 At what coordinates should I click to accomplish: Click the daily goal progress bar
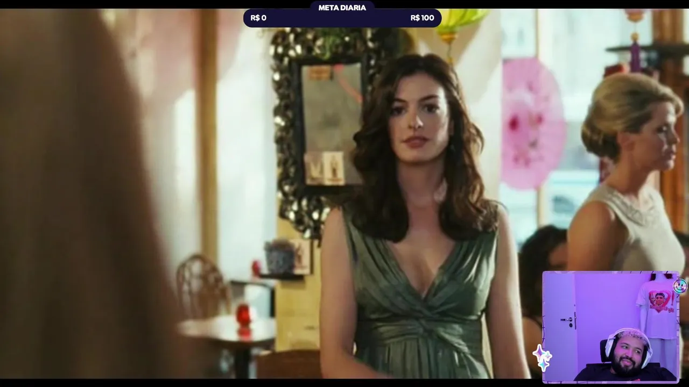coord(342,18)
